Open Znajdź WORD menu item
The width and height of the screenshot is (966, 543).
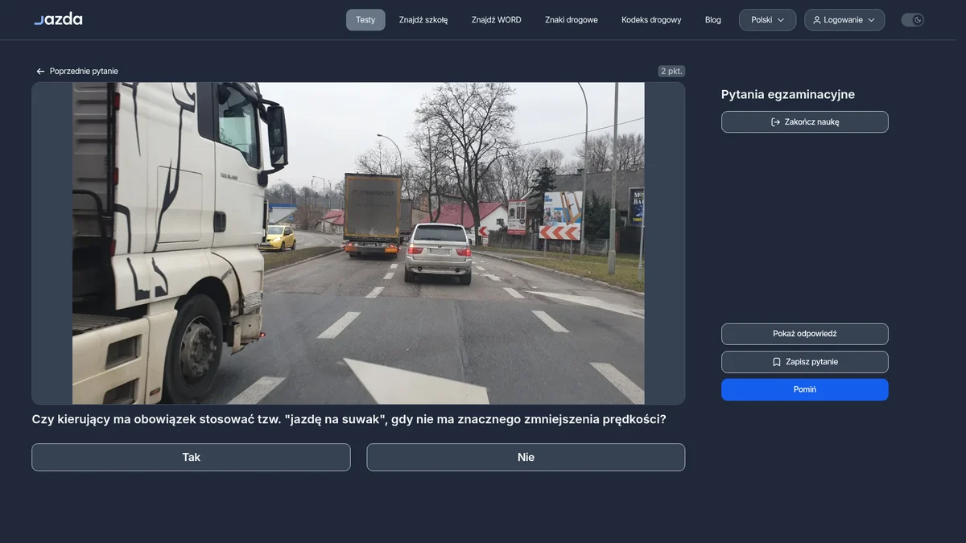point(497,20)
